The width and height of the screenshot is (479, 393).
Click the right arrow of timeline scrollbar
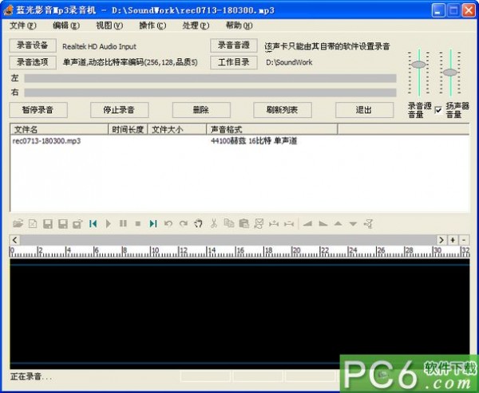pos(441,240)
